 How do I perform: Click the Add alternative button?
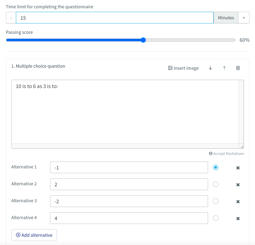tap(34, 235)
